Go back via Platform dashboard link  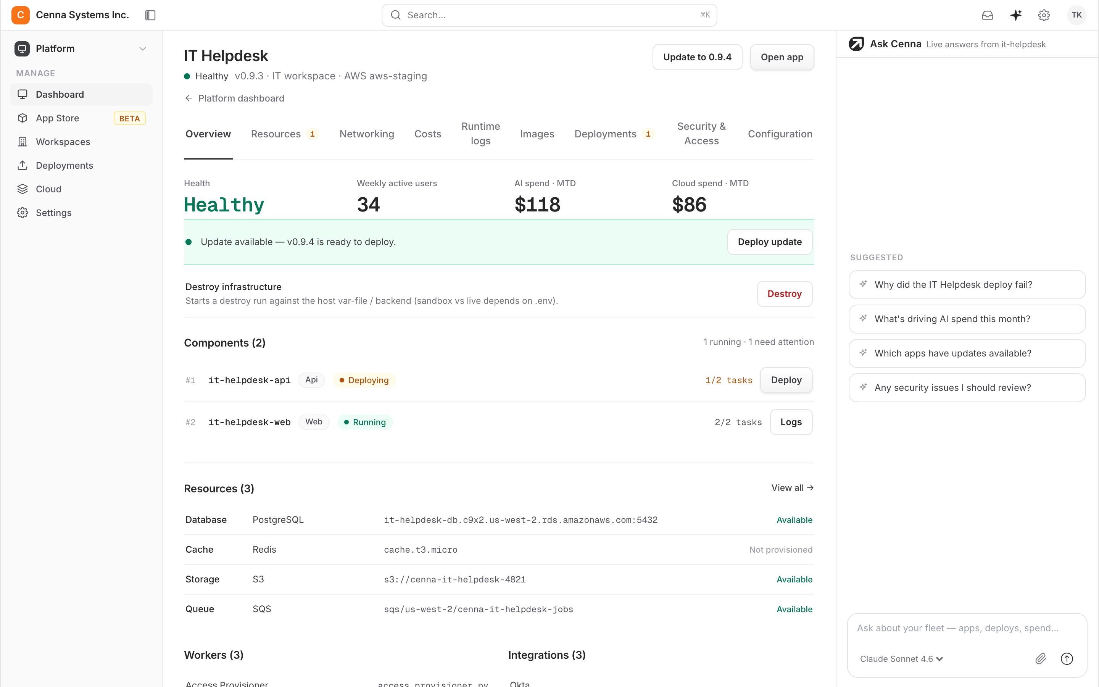pos(234,98)
